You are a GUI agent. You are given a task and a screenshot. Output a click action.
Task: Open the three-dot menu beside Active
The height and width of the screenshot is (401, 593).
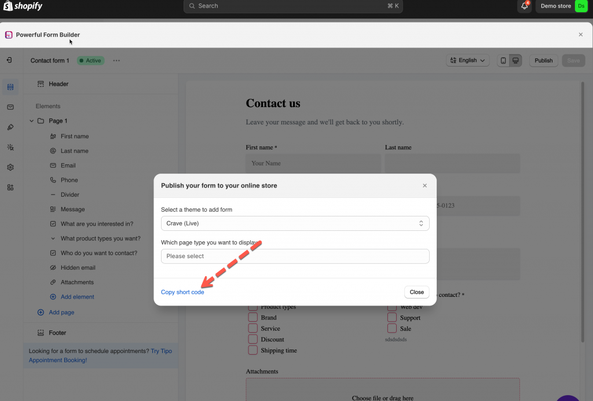point(116,61)
